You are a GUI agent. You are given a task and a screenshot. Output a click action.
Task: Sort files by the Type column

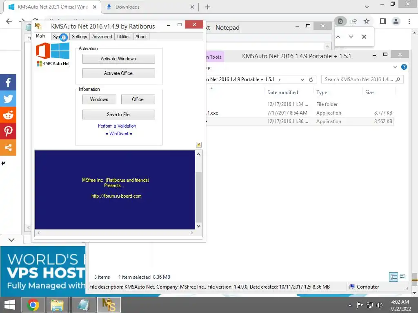(322, 93)
